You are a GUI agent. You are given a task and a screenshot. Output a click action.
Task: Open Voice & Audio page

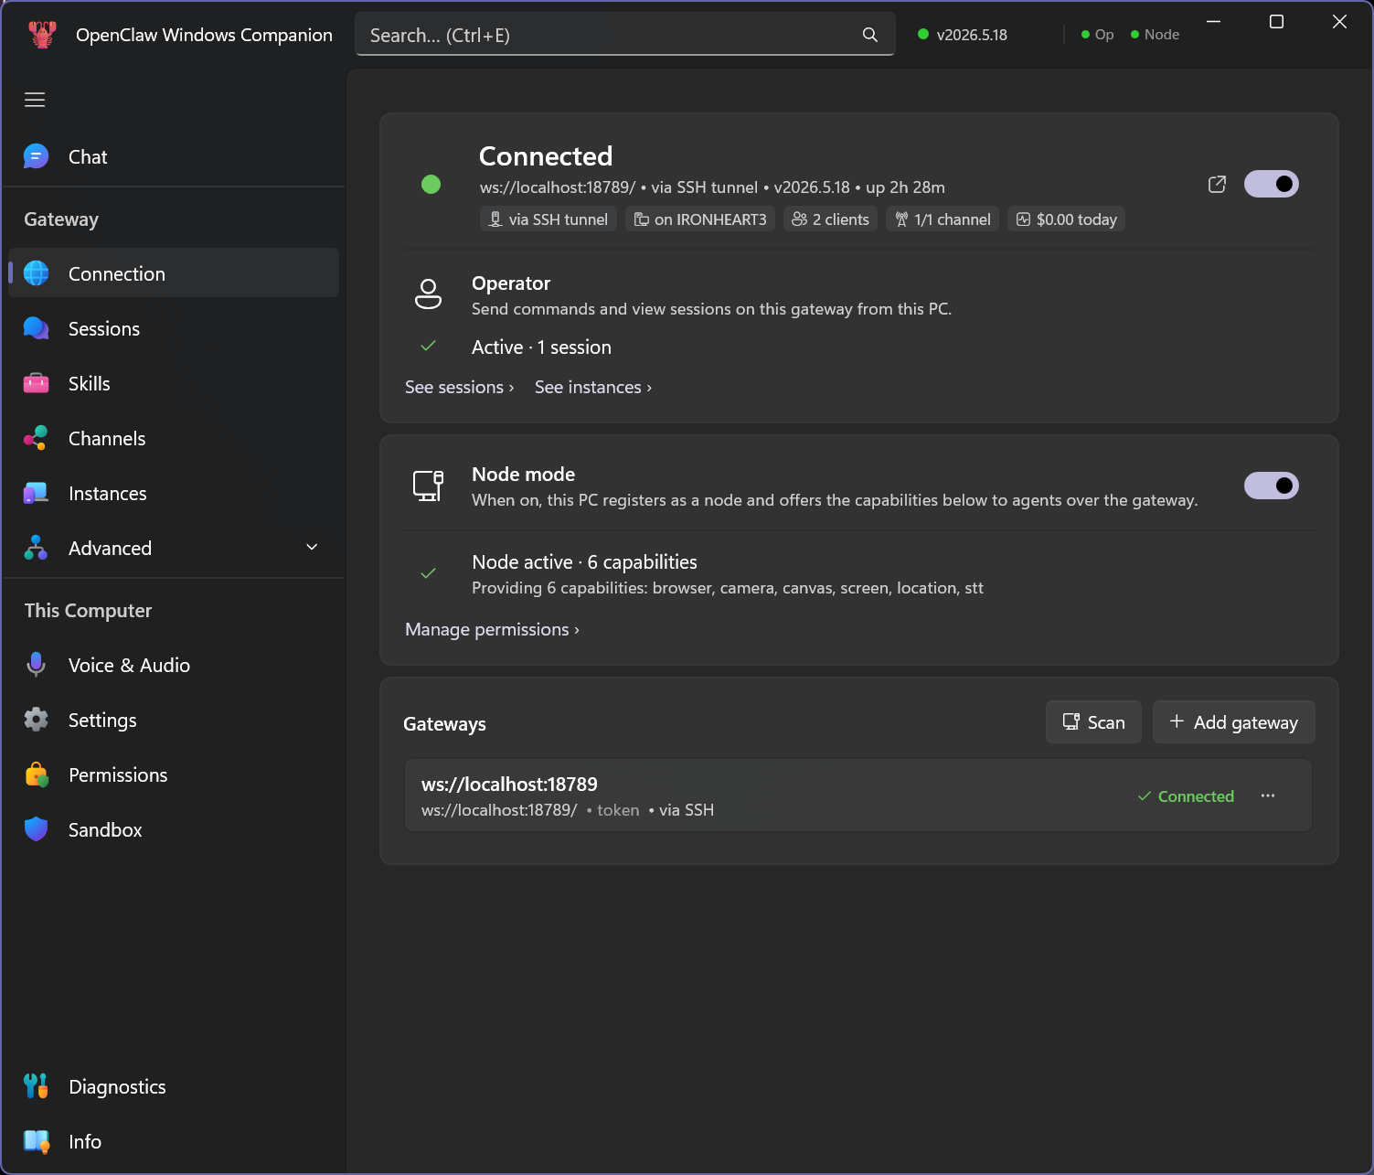(x=174, y=666)
